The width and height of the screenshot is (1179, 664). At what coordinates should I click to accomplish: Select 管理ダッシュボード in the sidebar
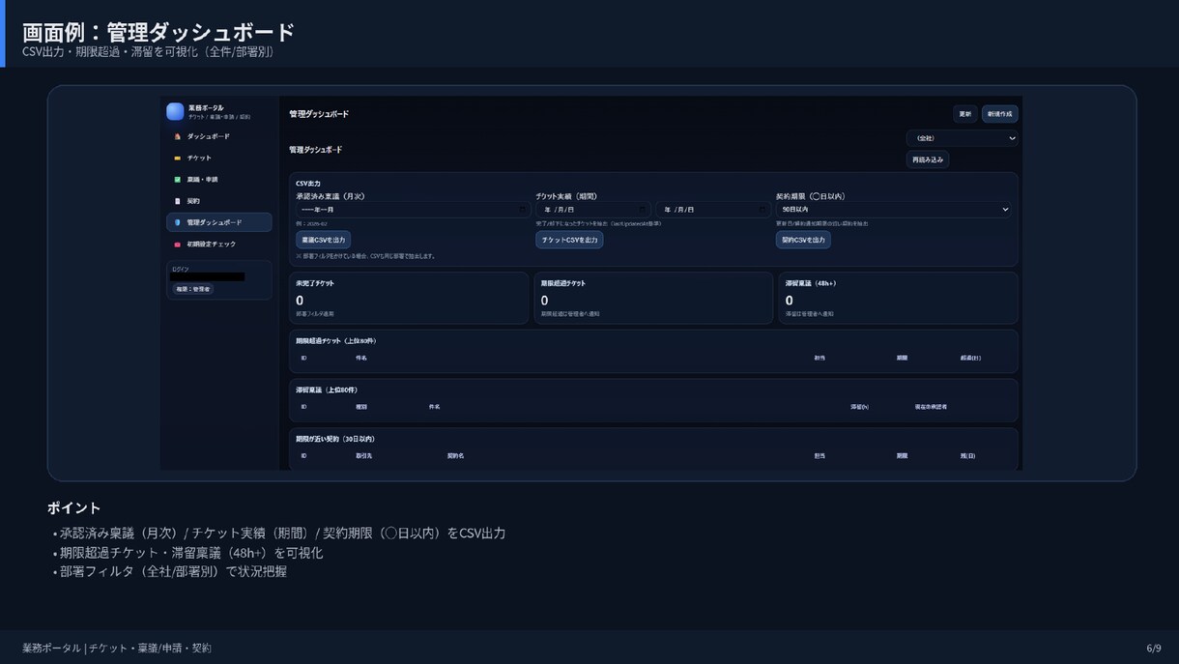click(218, 222)
